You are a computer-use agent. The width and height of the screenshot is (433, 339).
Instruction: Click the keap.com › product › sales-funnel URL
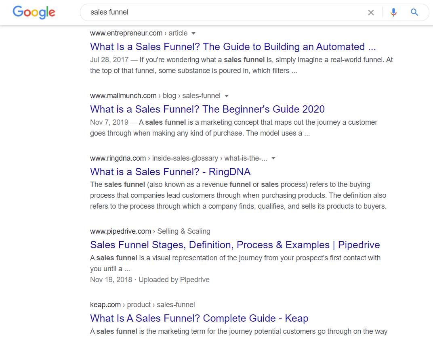[142, 305]
